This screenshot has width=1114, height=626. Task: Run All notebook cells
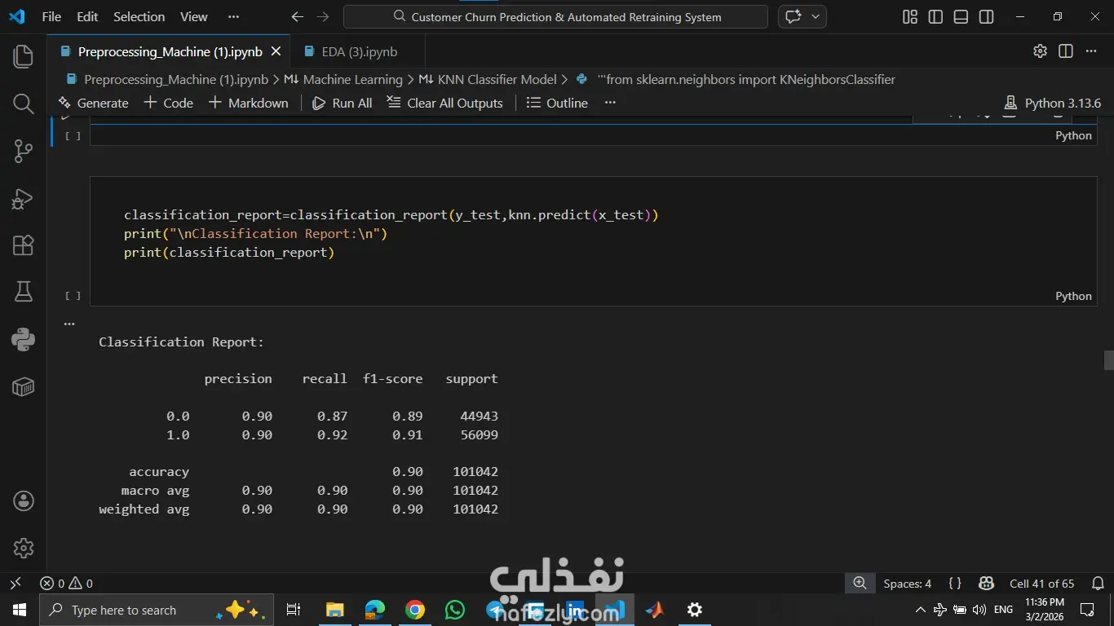[x=343, y=103]
